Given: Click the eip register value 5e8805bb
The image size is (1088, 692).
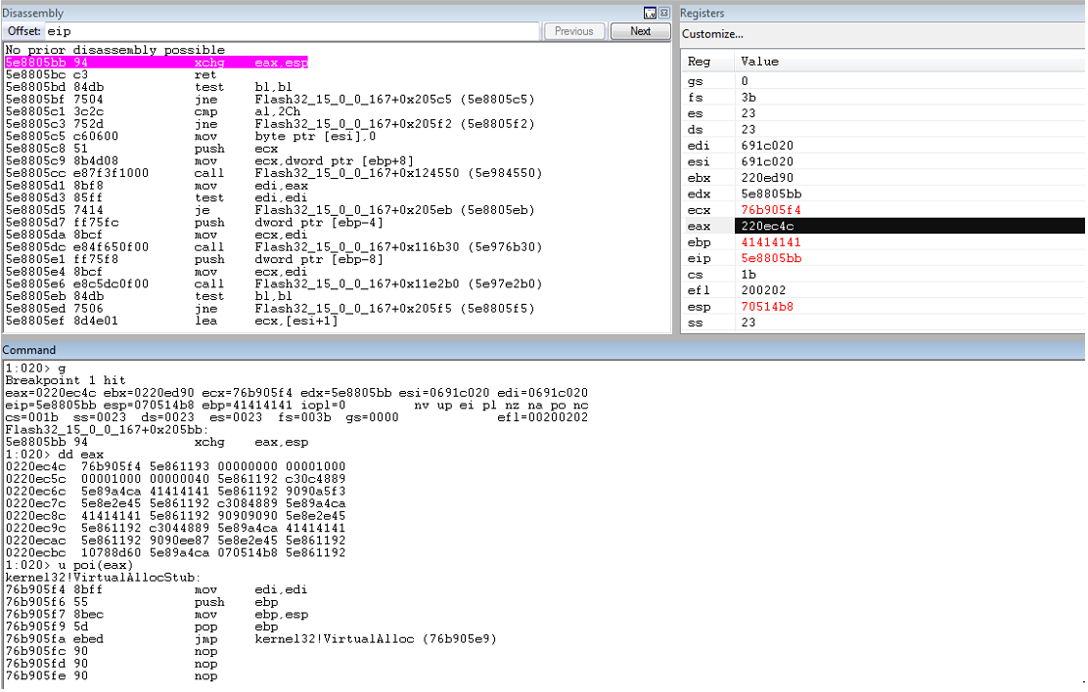Looking at the screenshot, I should pyautogui.click(x=771, y=259).
